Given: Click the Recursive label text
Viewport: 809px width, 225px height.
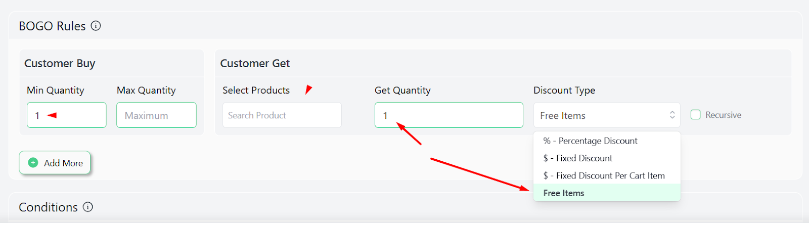Looking at the screenshot, I should click(x=723, y=115).
